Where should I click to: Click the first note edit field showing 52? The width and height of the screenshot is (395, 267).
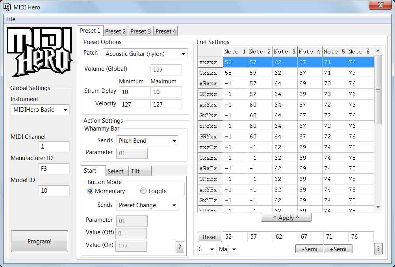235,237
